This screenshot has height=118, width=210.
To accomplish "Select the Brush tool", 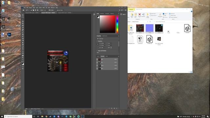I will coord(23,32).
